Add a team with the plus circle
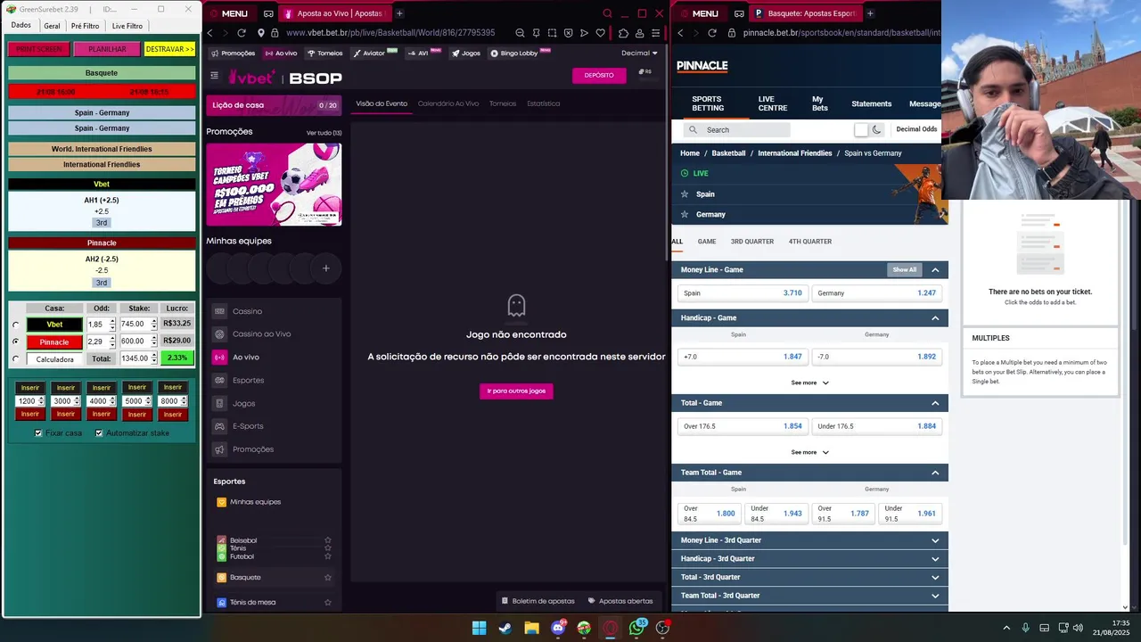1141x642 pixels. coord(325,268)
